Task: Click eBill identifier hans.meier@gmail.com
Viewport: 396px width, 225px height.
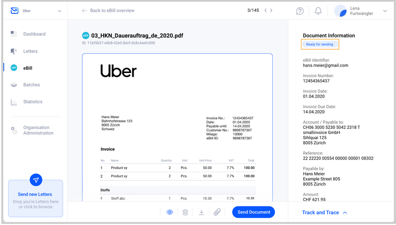Action: pyautogui.click(x=326, y=65)
